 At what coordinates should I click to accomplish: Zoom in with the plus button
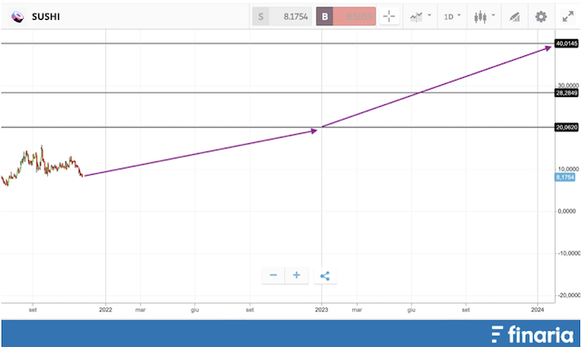click(297, 275)
